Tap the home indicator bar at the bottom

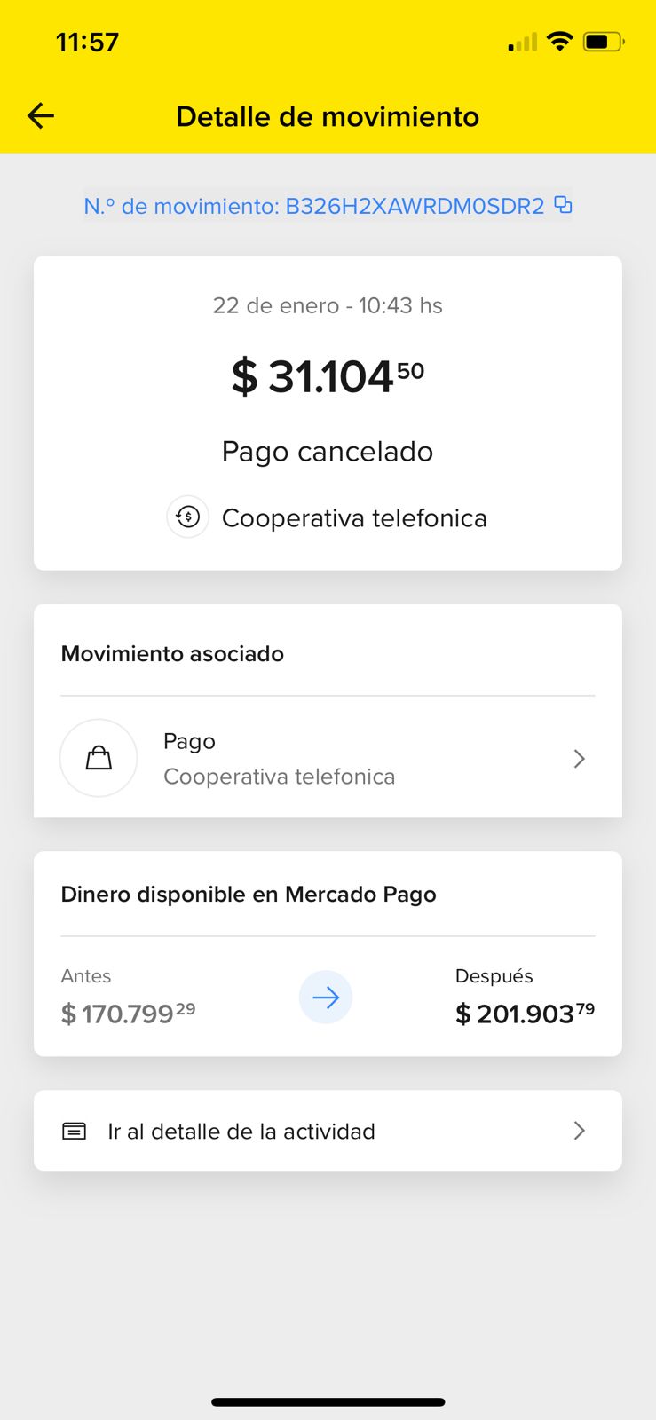[x=328, y=1402]
